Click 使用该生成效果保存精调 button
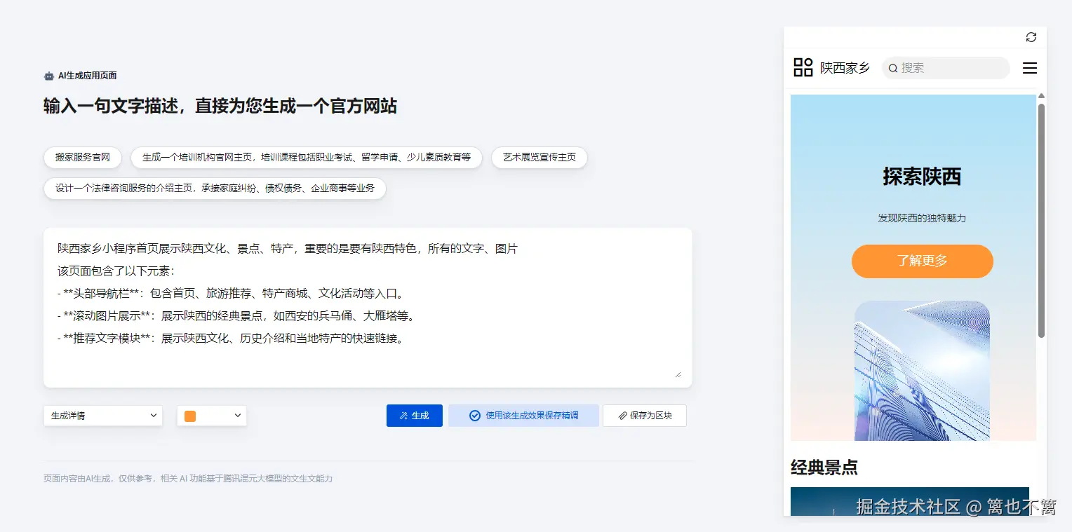 523,416
